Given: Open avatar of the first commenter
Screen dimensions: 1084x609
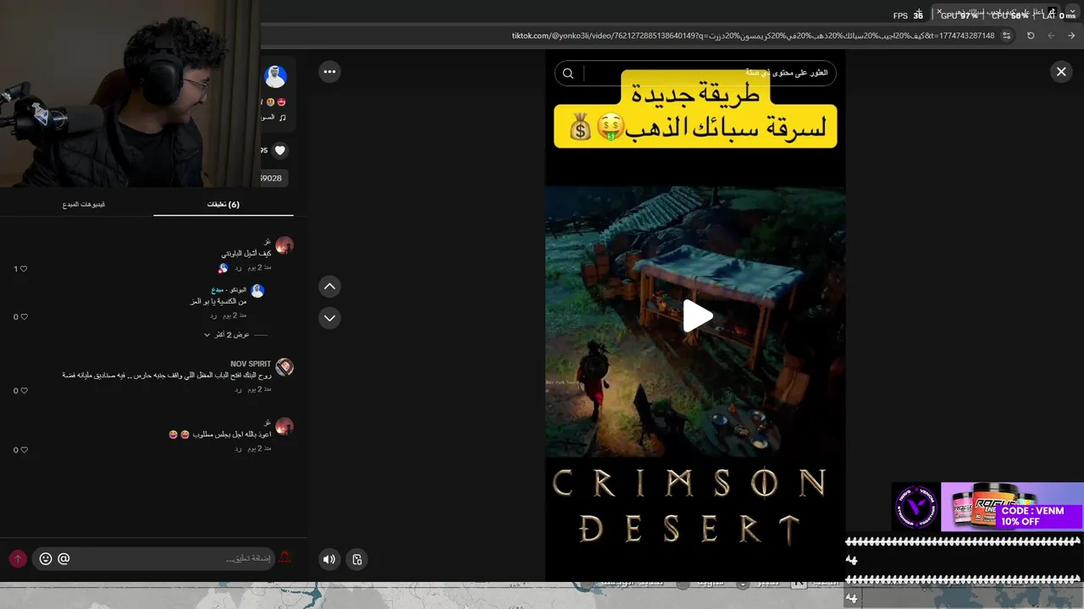Looking at the screenshot, I should pos(285,246).
